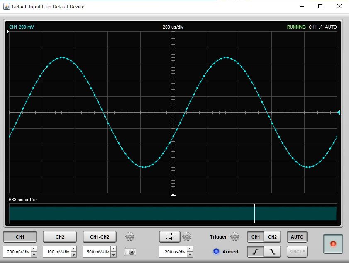Image resolution: width=349 pixels, height=263 pixels.
Task: Set trigger source to CH2
Action: [x=272, y=237]
